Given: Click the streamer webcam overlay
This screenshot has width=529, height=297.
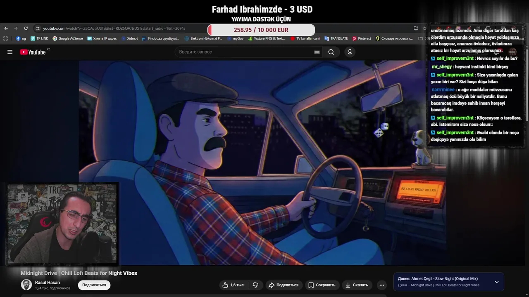Looking at the screenshot, I should [x=62, y=224].
